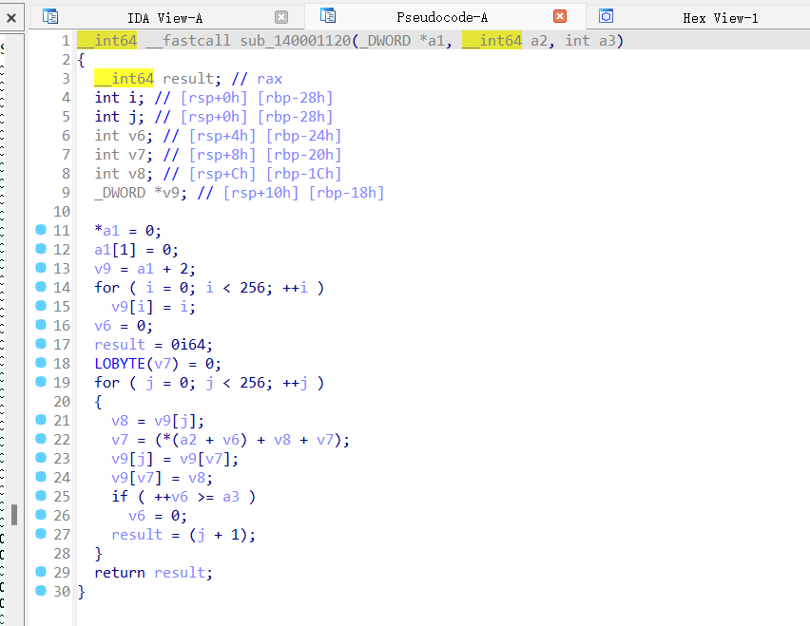The height and width of the screenshot is (626, 810).
Task: Click the left panel scrollbar thumb
Action: [14, 515]
